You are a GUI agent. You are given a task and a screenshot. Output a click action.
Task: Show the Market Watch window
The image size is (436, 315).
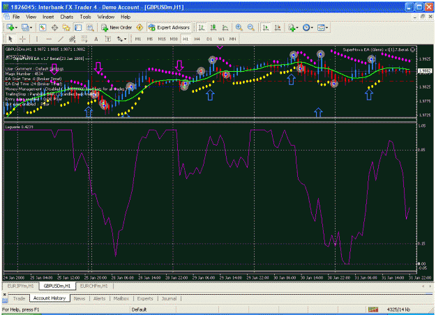pos(43,27)
